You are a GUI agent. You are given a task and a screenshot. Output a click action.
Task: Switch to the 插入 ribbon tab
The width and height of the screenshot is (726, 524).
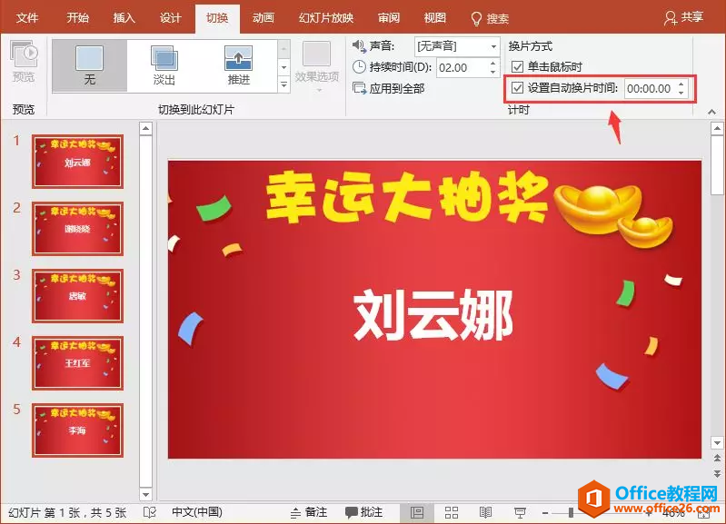point(124,18)
